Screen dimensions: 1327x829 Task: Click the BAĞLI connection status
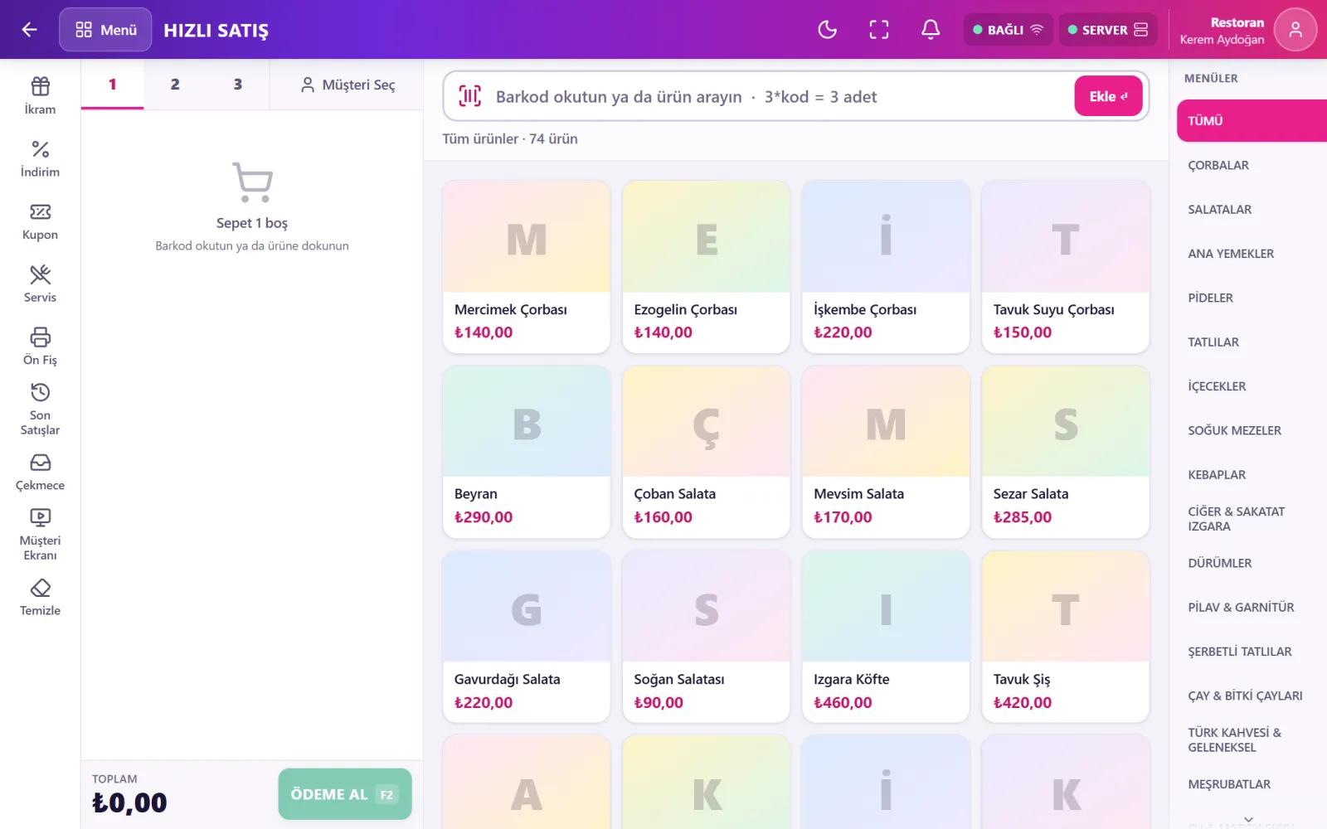click(1008, 30)
